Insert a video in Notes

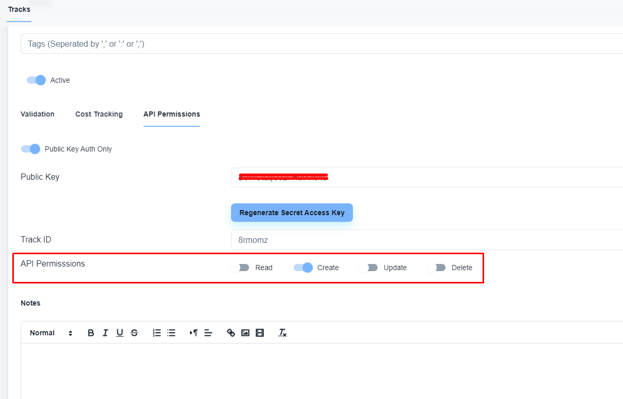pyautogui.click(x=260, y=333)
